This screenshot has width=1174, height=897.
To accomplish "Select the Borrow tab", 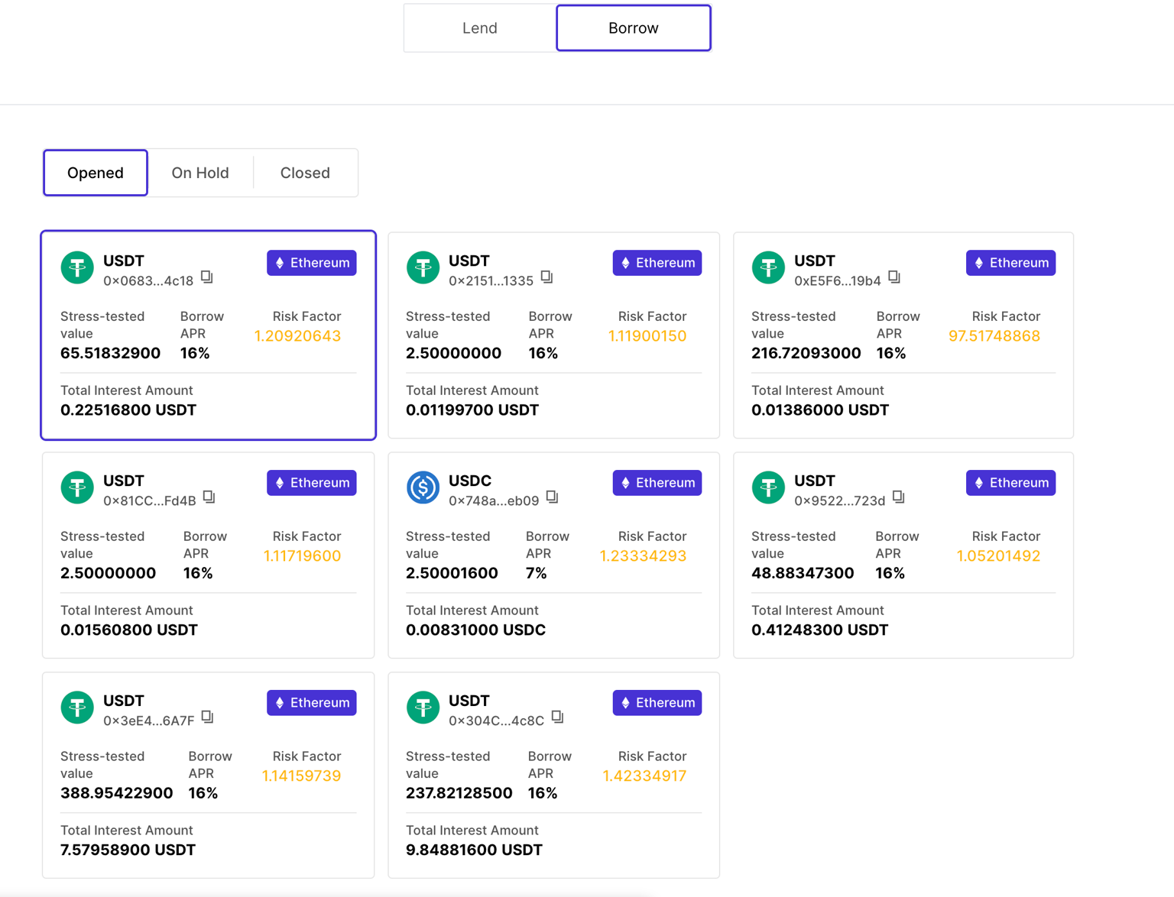I will [633, 28].
